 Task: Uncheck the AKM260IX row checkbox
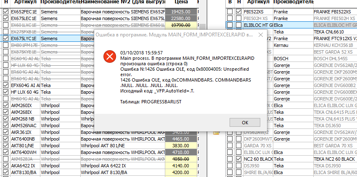(6, 105)
